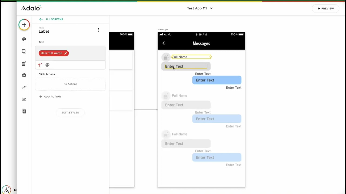
Task: Open the Version History icon in sidebar
Action: (24, 111)
